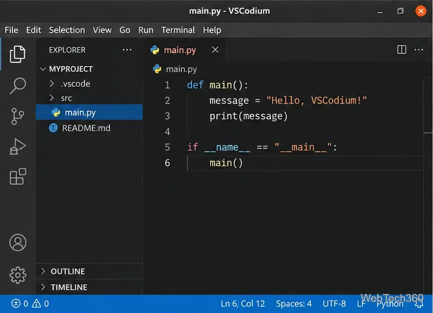Maximize the VSCodium window
433x313 pixels.
tap(400, 11)
